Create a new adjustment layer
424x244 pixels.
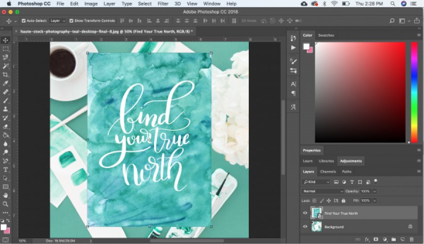[x=385, y=239]
